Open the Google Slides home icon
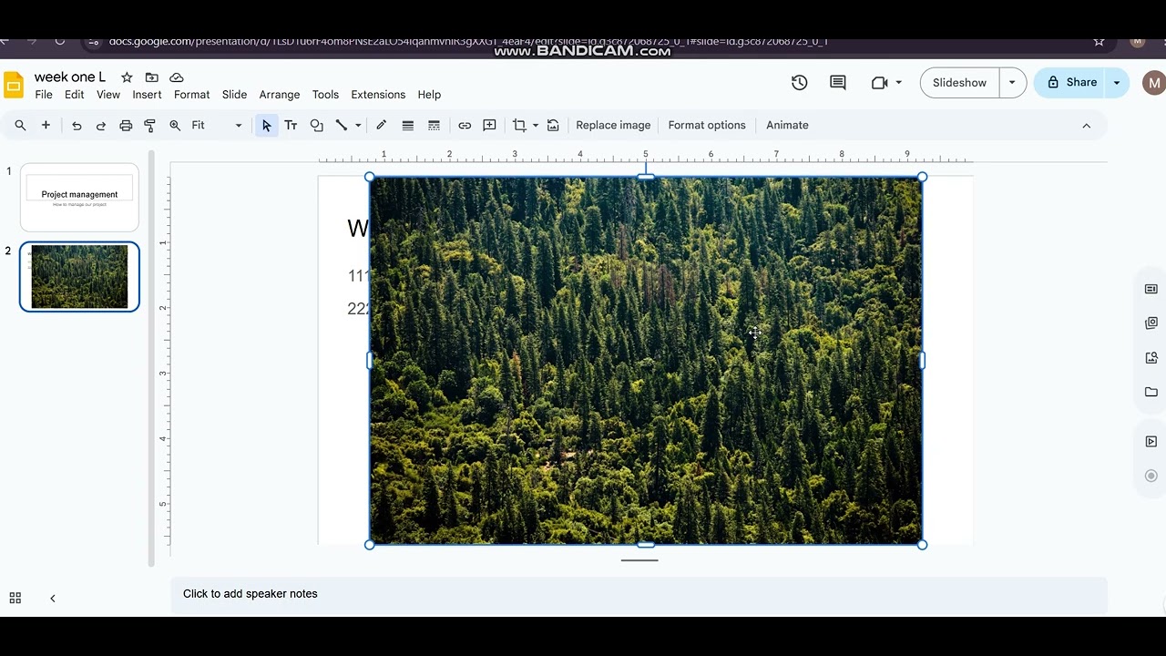This screenshot has height=656, width=1166. tap(13, 85)
